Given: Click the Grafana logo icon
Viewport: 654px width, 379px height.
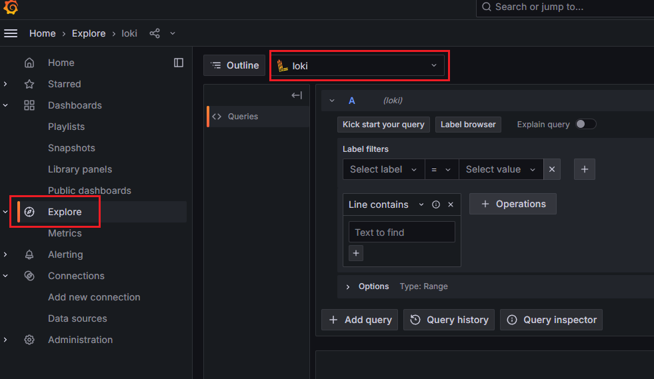Looking at the screenshot, I should pyautogui.click(x=11, y=7).
